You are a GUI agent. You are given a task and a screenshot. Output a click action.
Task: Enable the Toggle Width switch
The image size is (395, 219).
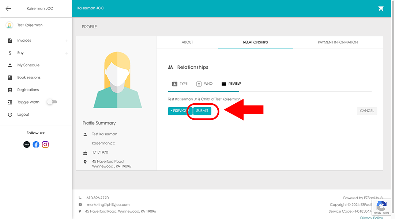[x=52, y=102]
